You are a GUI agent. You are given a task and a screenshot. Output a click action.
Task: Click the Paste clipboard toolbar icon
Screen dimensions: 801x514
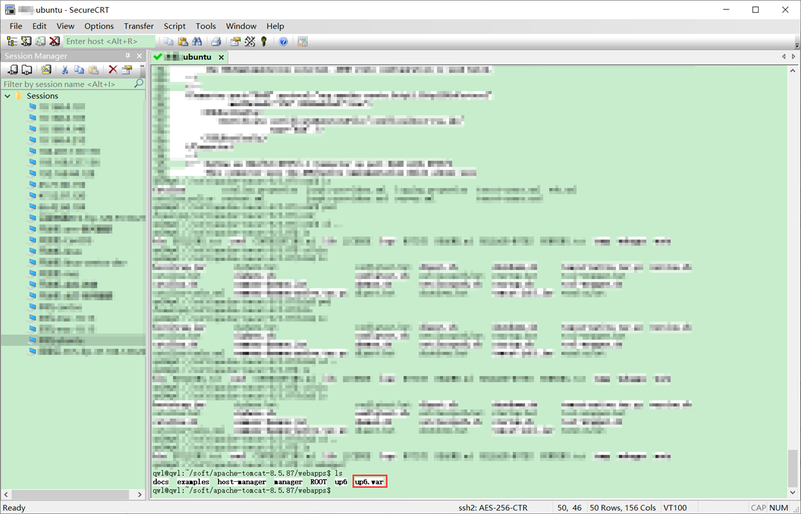183,41
